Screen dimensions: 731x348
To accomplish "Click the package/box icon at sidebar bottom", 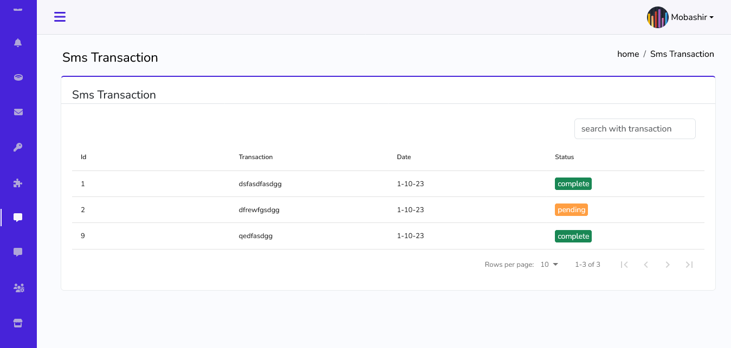I will [18, 323].
